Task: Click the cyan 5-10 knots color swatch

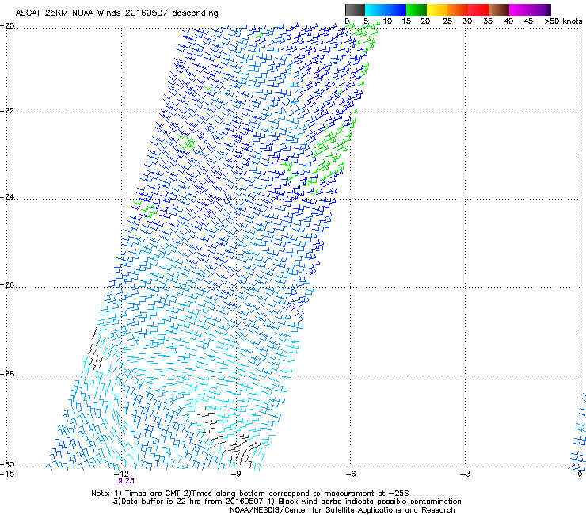Action: 375,10
